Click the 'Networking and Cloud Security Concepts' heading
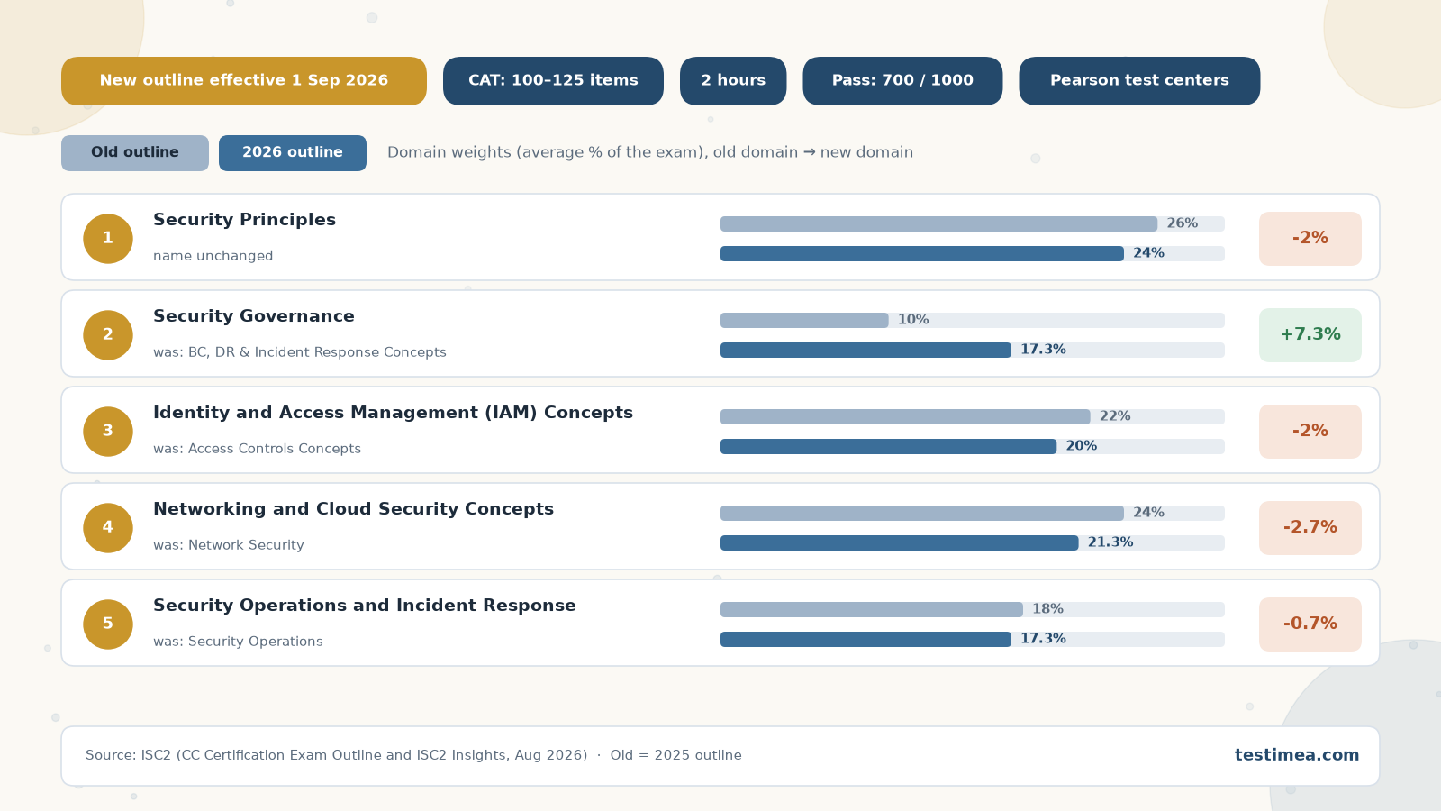 [x=353, y=509]
